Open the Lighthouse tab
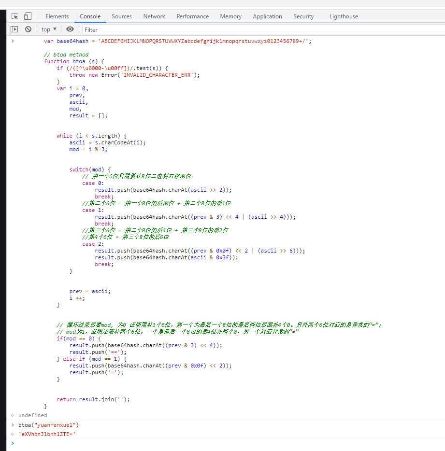 (x=344, y=16)
